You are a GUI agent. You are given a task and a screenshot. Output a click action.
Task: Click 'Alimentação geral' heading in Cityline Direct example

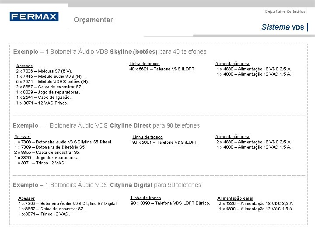233,137
